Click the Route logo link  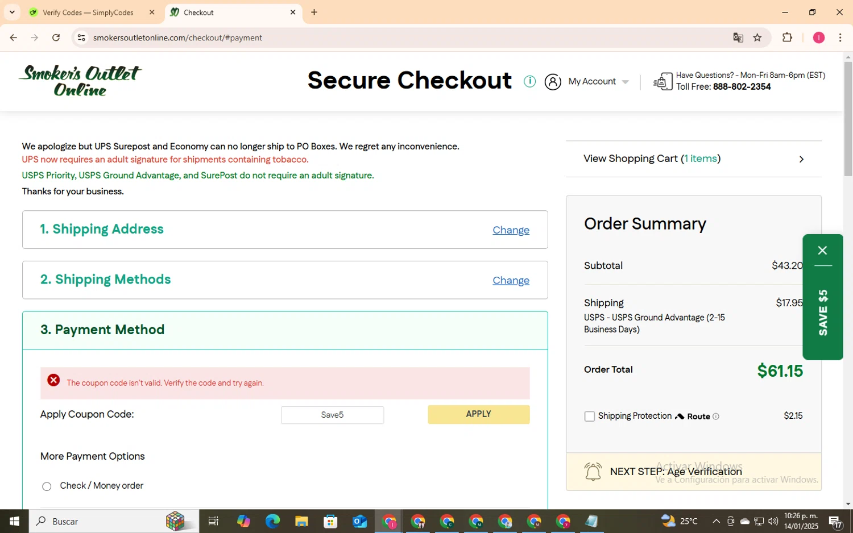(x=693, y=417)
